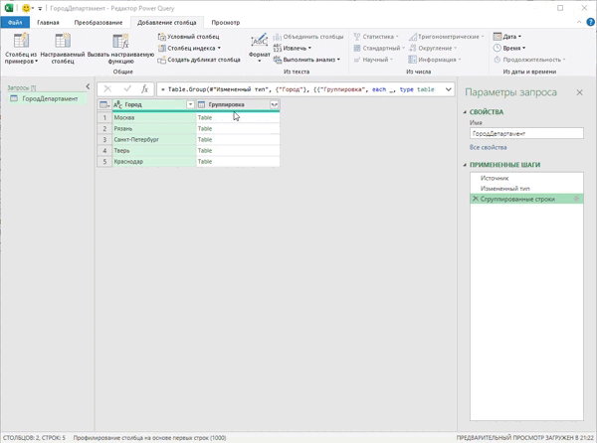597x443 pixels.
Task: Open the Parse (Выполнить анализ) dropdown
Action: 306,60
